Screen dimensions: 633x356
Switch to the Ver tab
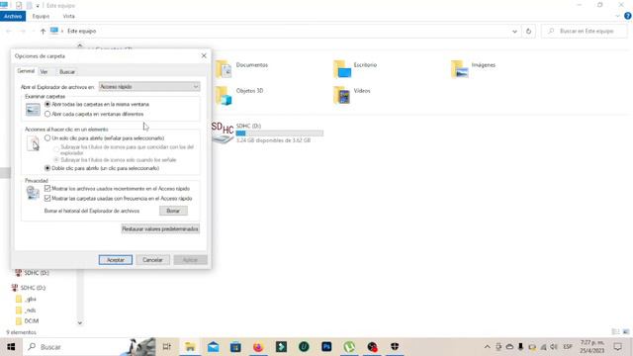(x=44, y=72)
